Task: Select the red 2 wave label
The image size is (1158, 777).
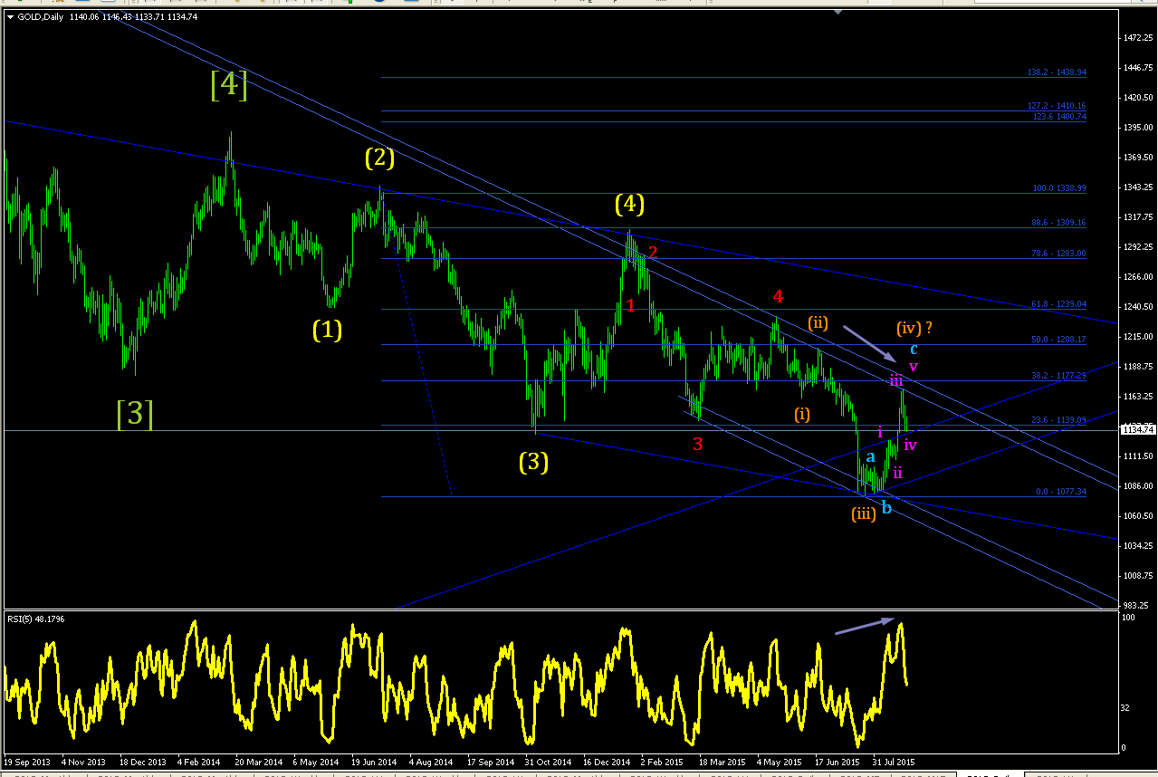Action: pyautogui.click(x=652, y=253)
